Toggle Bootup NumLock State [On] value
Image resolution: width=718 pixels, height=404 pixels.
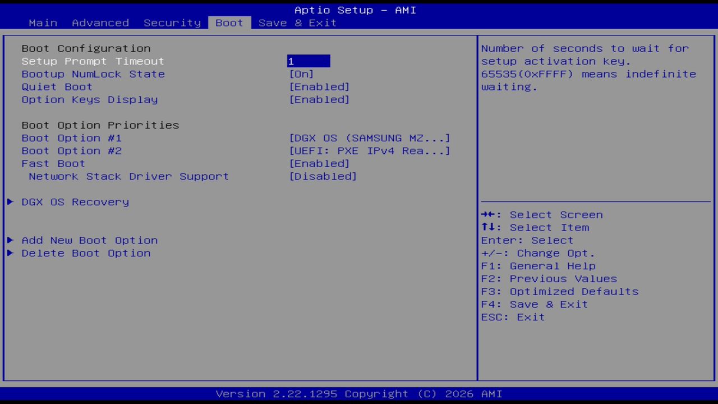pos(302,74)
